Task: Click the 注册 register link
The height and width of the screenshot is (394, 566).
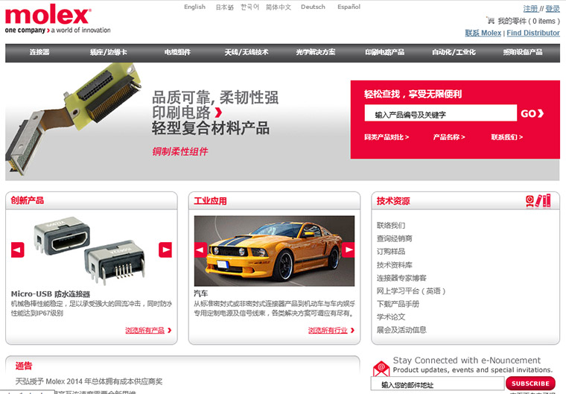Action: tap(530, 9)
